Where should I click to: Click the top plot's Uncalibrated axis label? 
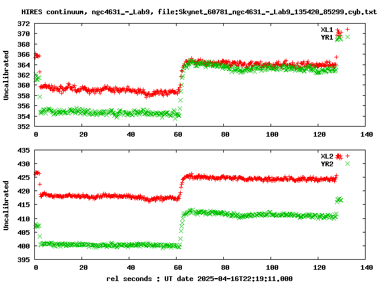tap(6, 75)
